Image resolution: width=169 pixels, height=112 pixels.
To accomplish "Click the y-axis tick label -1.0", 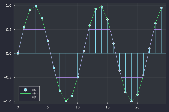I will click(8, 101).
